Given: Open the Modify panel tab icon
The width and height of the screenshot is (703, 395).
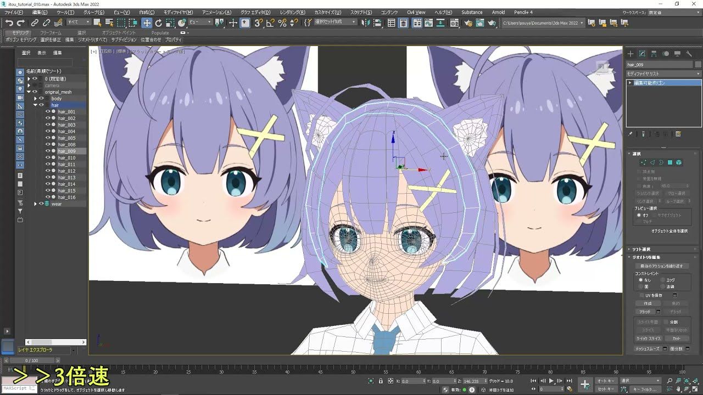Looking at the screenshot, I should point(642,54).
